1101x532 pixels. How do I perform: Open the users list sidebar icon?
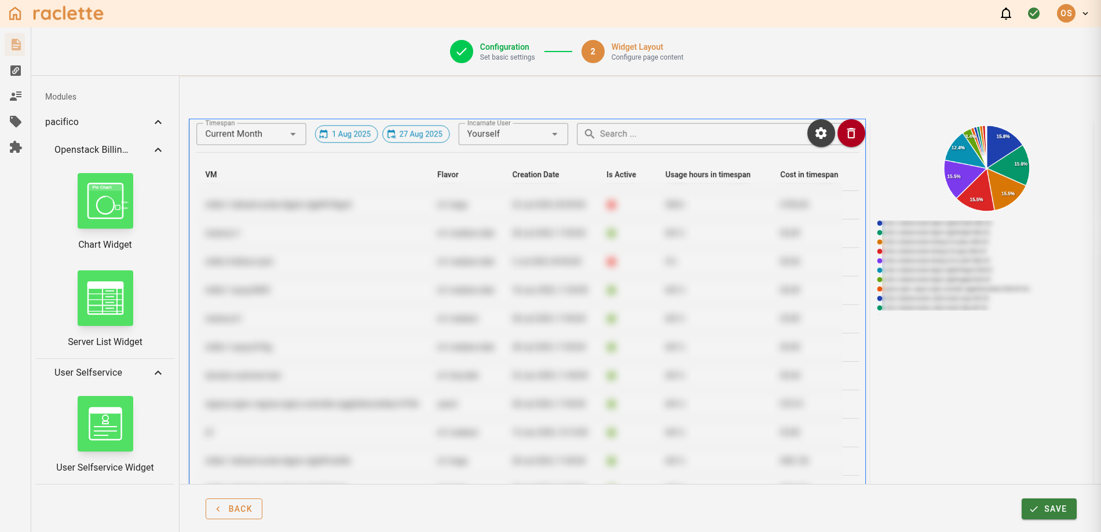click(16, 96)
